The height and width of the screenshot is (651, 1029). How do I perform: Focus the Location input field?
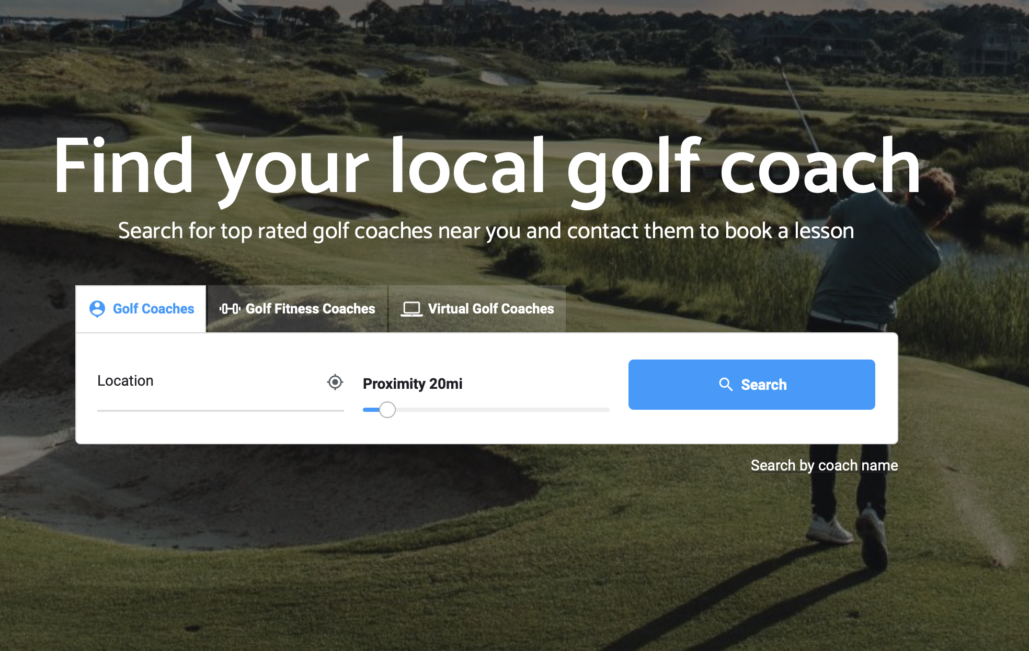point(209,382)
